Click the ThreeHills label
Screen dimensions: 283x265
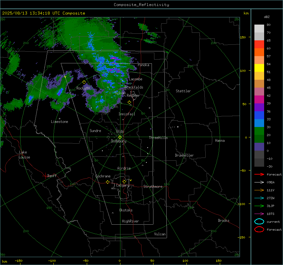click(158, 138)
